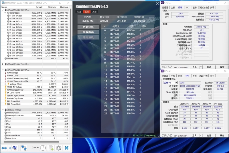Open the memory slot #2 dropdown in CPU-Z
This screenshot has width=229, height=153.
(176, 83)
